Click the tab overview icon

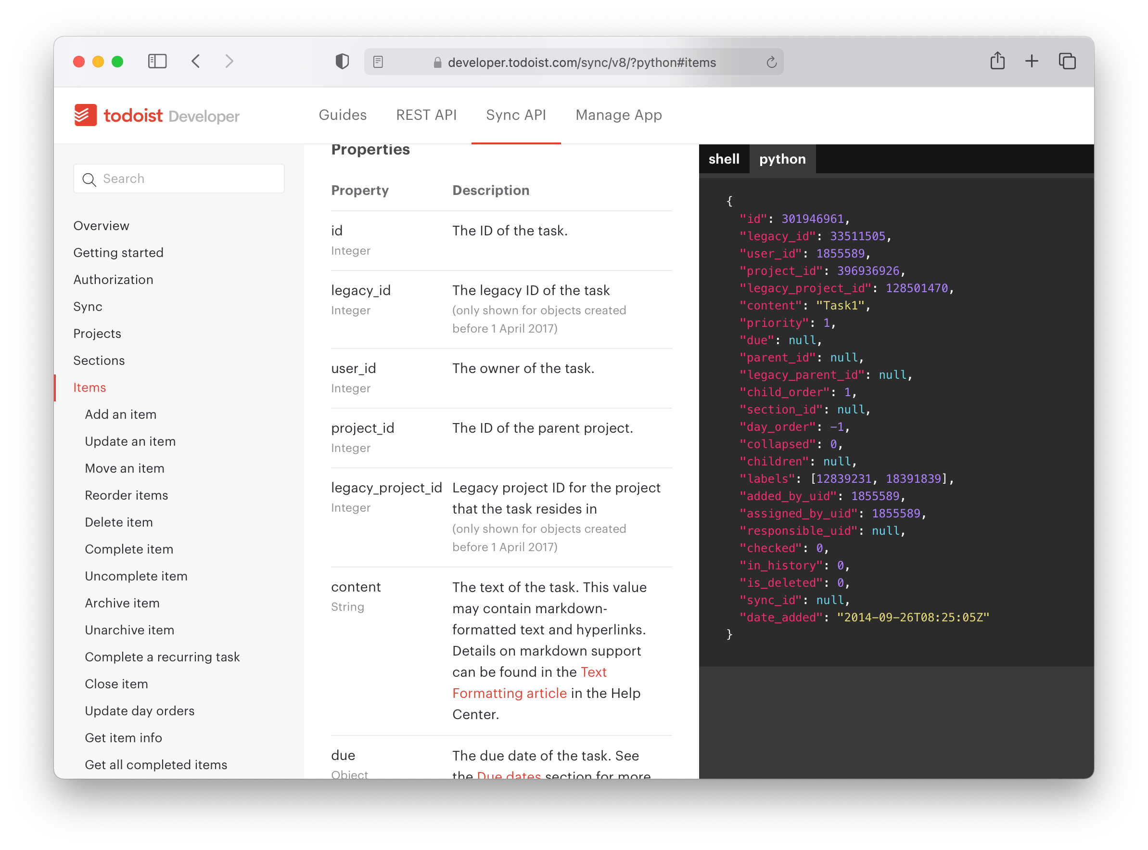point(1067,61)
